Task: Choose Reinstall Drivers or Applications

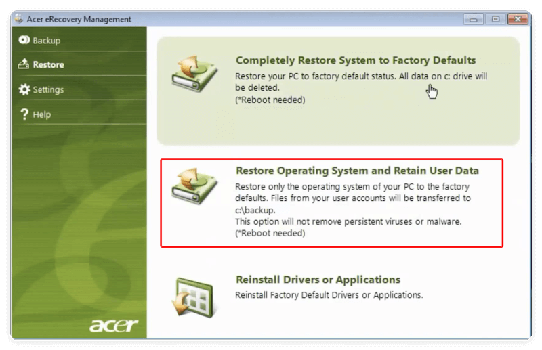Action: pos(318,280)
